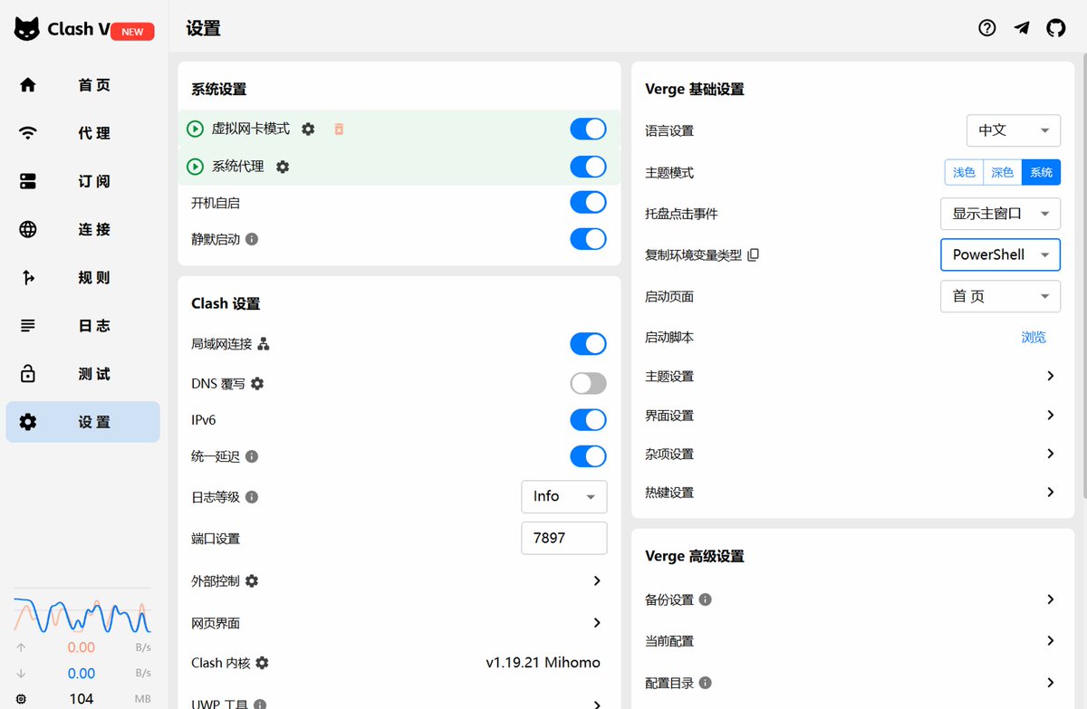
Task: Open gear settings for 系统代理
Action: tap(283, 167)
